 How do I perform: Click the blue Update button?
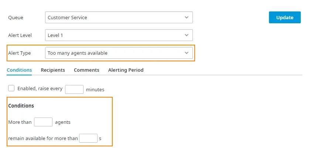(285, 17)
